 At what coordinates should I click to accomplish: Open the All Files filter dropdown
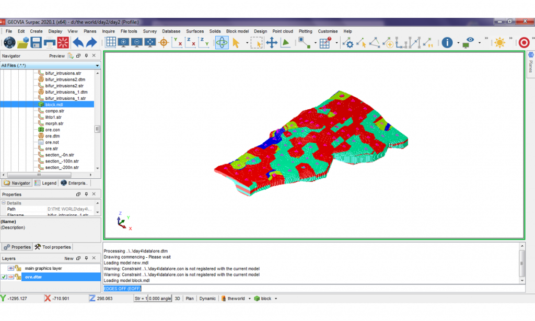click(97, 66)
